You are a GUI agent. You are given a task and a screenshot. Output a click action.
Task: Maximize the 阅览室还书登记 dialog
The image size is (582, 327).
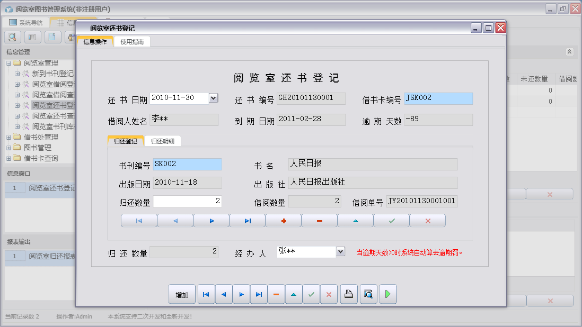point(489,28)
